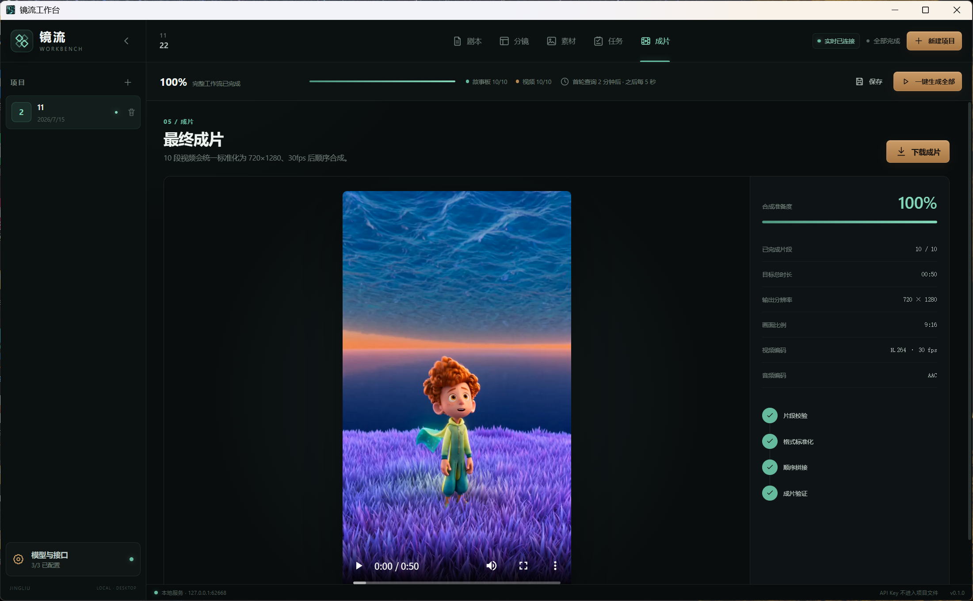
Task: Click the 视频 10/10 status
Action: 534,82
